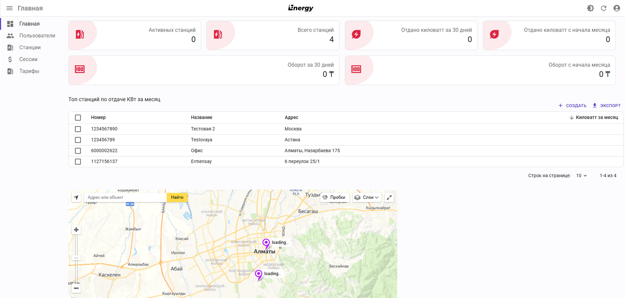Open the user account profile icon
Viewport: 625px width, 298px height.
click(x=617, y=8)
